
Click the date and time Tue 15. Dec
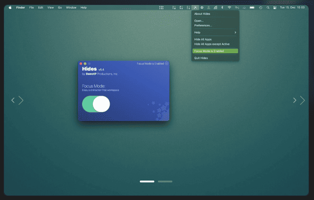[x=292, y=8]
